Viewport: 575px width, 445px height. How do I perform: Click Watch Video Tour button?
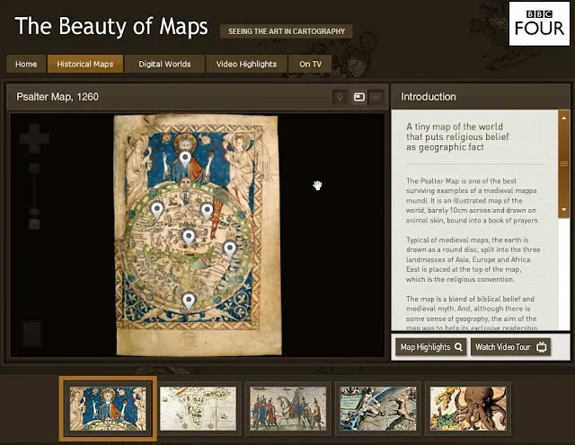click(x=510, y=347)
